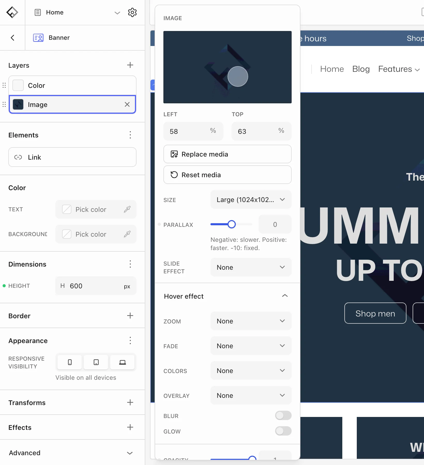This screenshot has height=465, width=424.
Task: Open the Colors hover dropdown
Action: click(251, 370)
